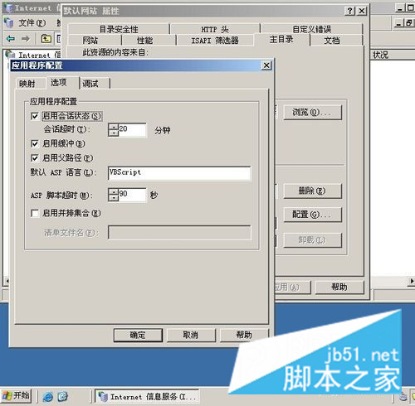This screenshot has height=406, width=415.
Task: Toggle 启用会话状态 checkbox
Action: click(35, 116)
